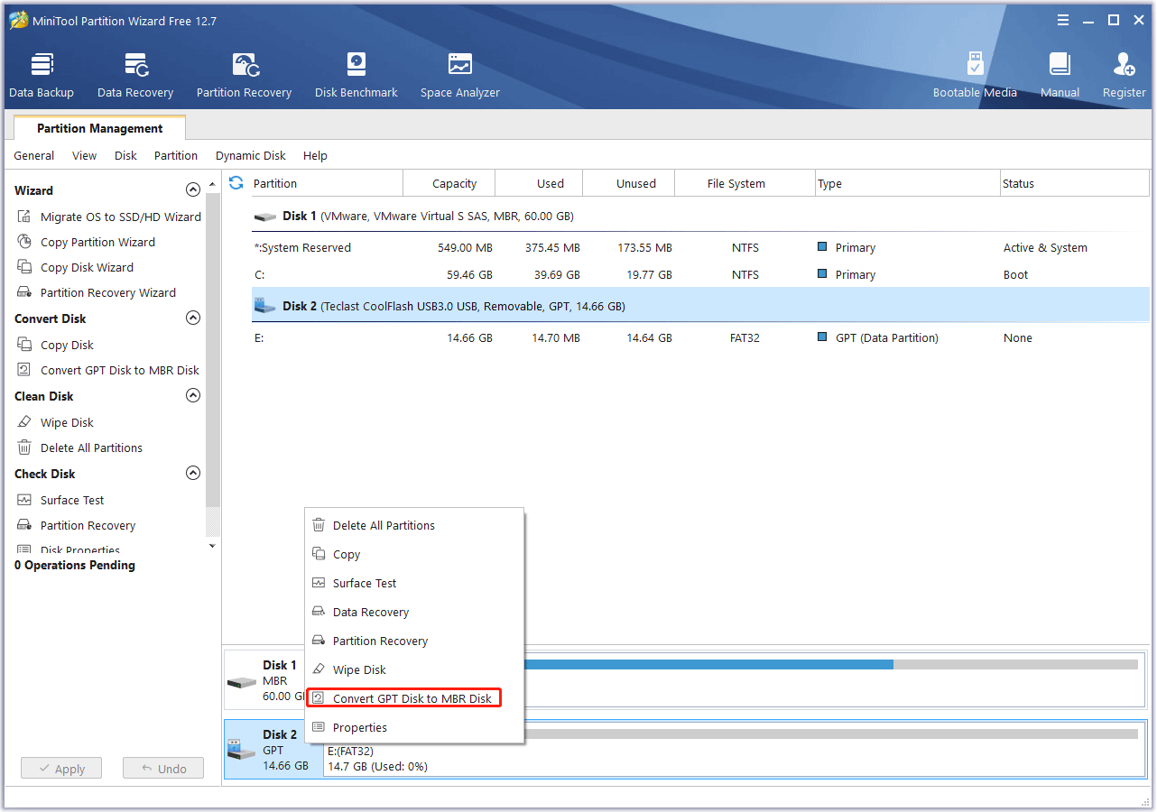Open the Manual
Screen dimensions: 1157x812
point(1060,76)
